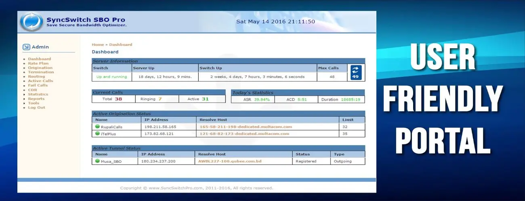Click the Home breadcrumb link
Screen dimensions: 525x201
98,45
